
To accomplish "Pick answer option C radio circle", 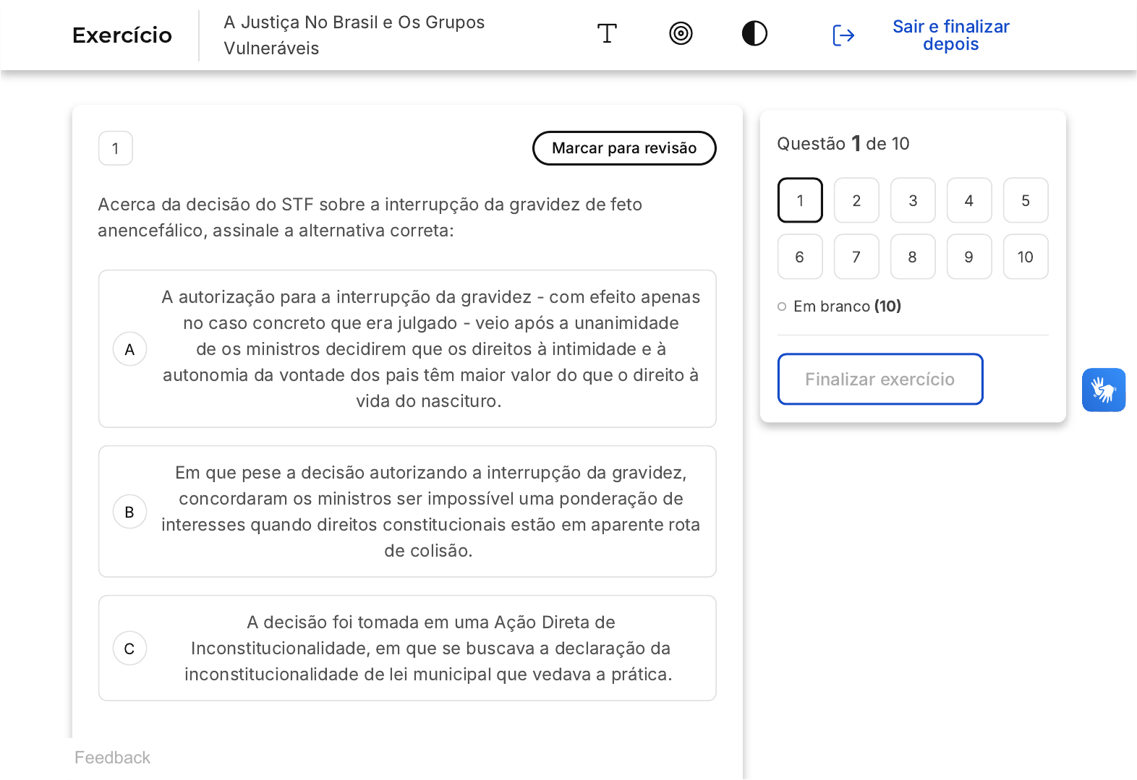I will point(130,648).
